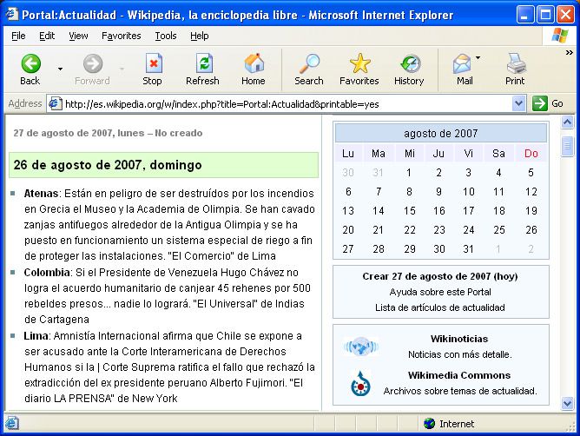Open the address bar URL dropdown
Screen dimensions: 580x436
(519, 103)
